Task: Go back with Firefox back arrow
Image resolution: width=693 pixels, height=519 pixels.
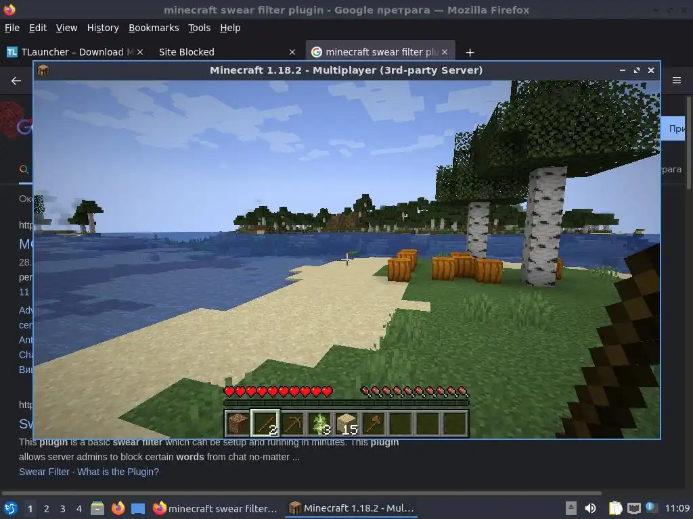Action: tap(16, 81)
